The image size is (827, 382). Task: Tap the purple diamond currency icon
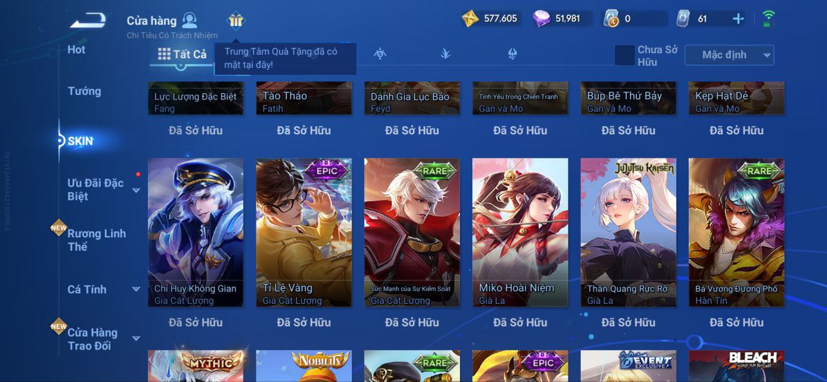541,19
